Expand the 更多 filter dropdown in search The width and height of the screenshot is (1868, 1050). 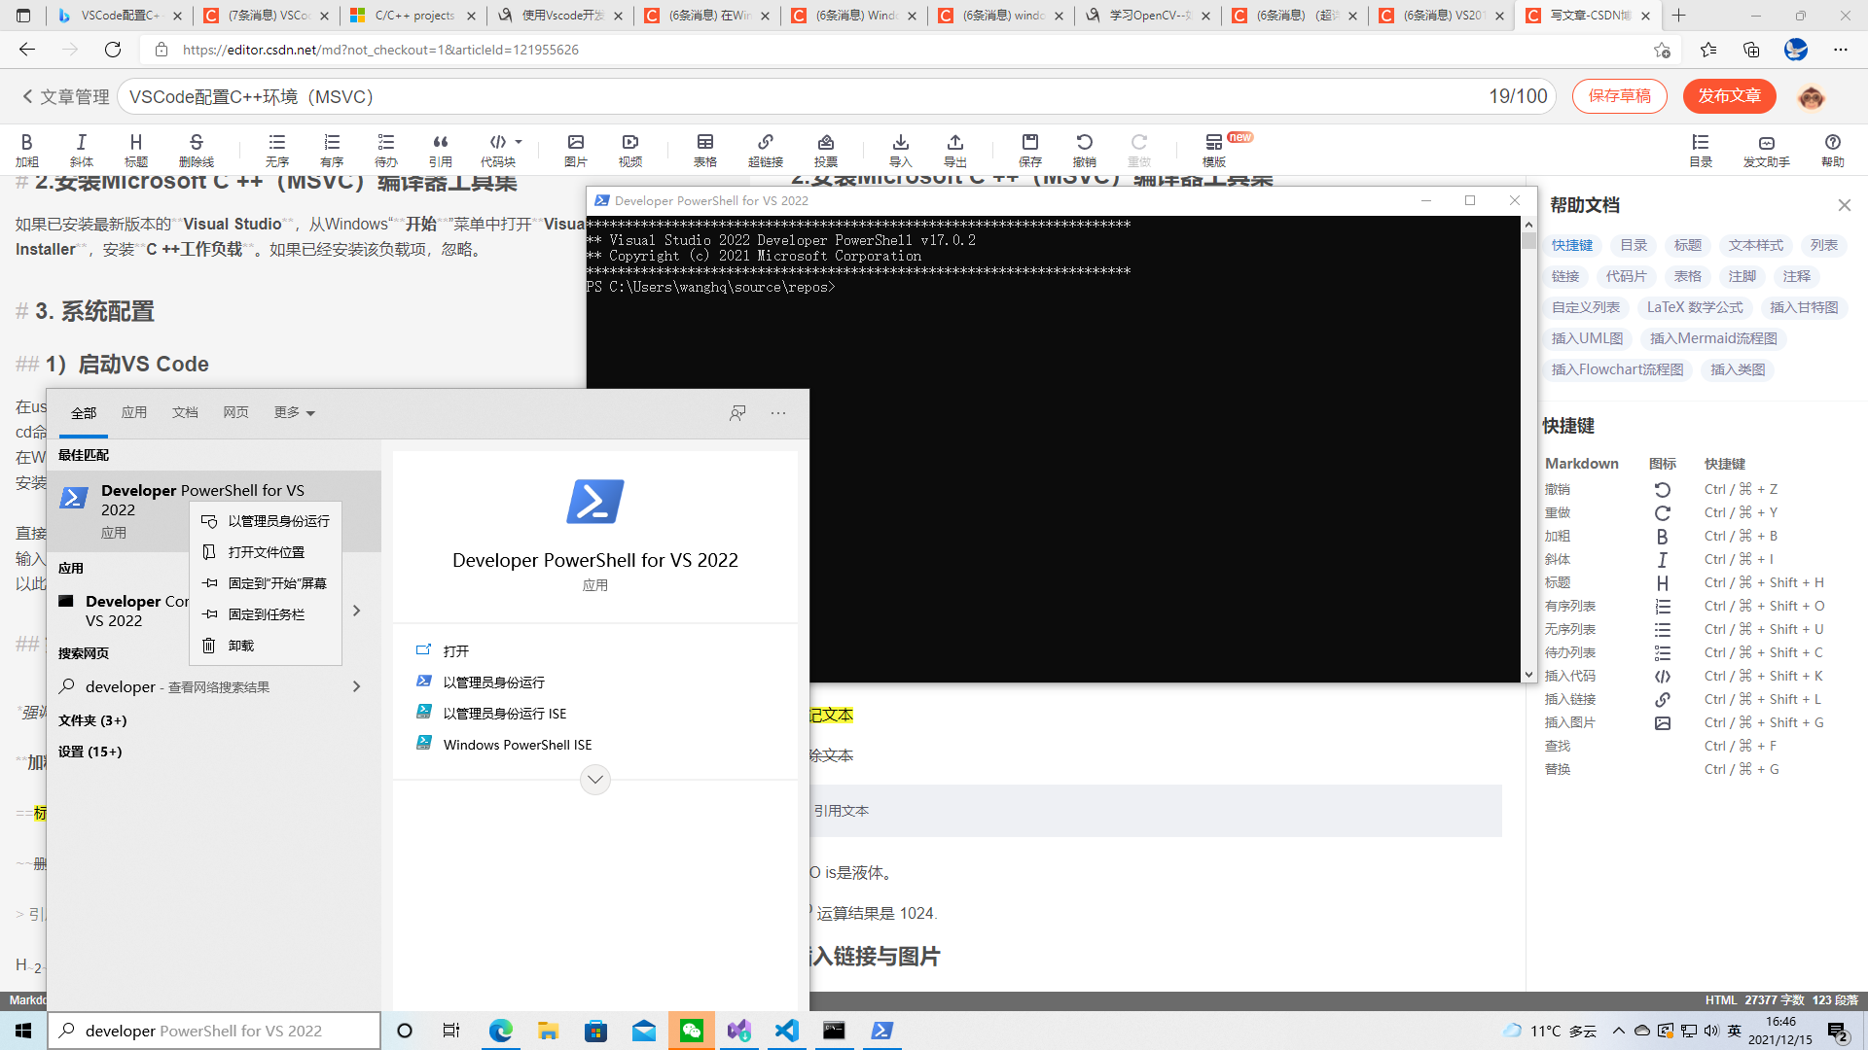(295, 413)
